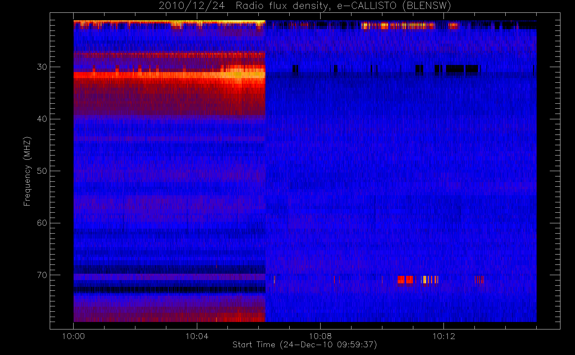This screenshot has height=355, width=575.
Task: Click the 30 frequency tick label
Action: coord(42,67)
